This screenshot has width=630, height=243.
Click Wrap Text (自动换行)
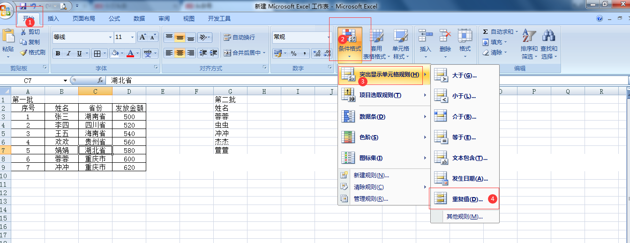point(239,38)
